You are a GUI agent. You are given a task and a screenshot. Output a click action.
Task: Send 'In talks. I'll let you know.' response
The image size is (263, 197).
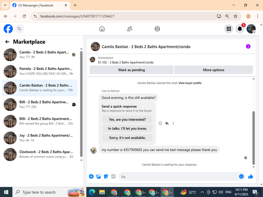click(127, 129)
